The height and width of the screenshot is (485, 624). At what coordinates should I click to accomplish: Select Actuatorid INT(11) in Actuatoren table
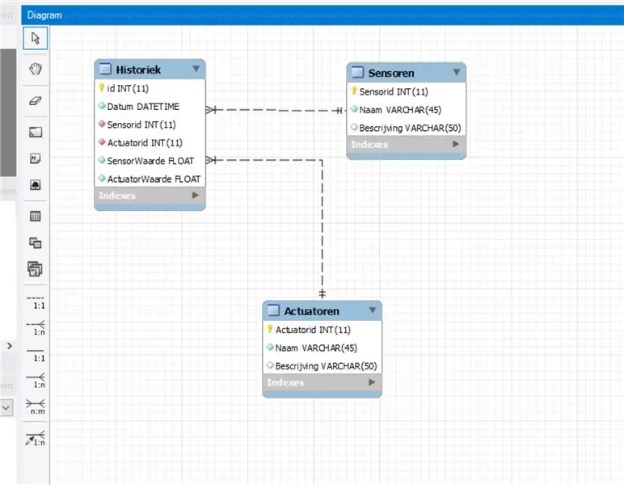(x=322, y=330)
